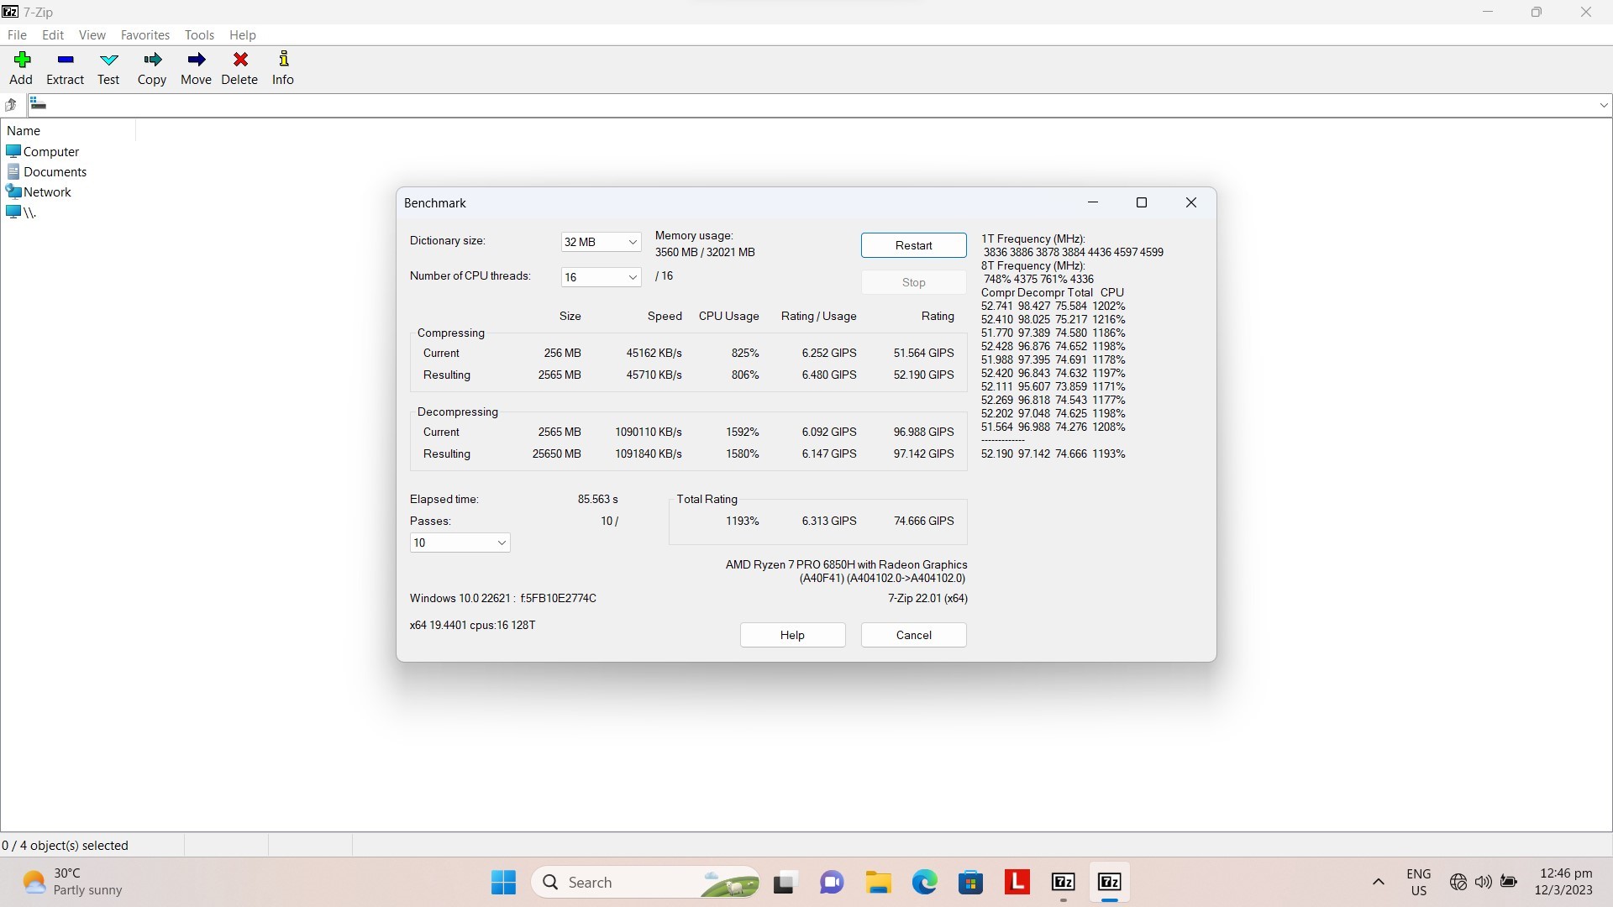The width and height of the screenshot is (1613, 907).
Task: Click the Delete toolbar icon
Action: [x=239, y=68]
